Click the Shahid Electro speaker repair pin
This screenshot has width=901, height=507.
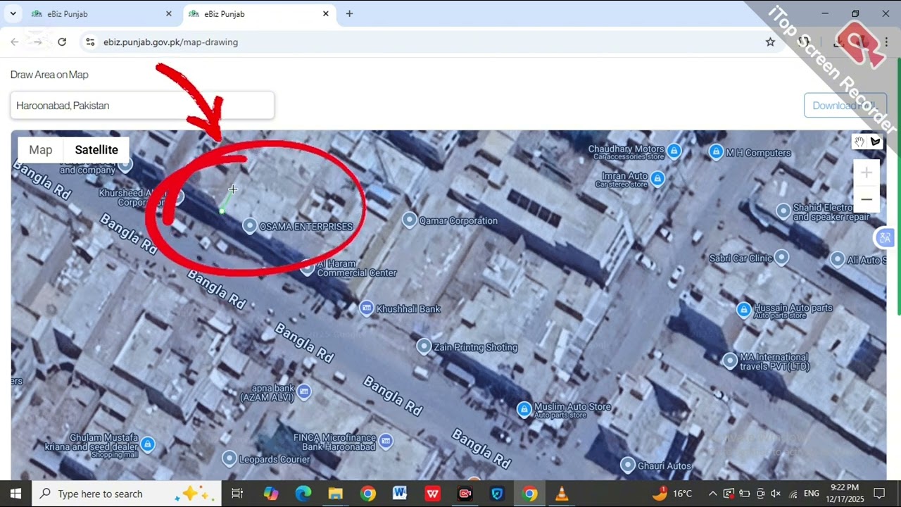pos(783,211)
